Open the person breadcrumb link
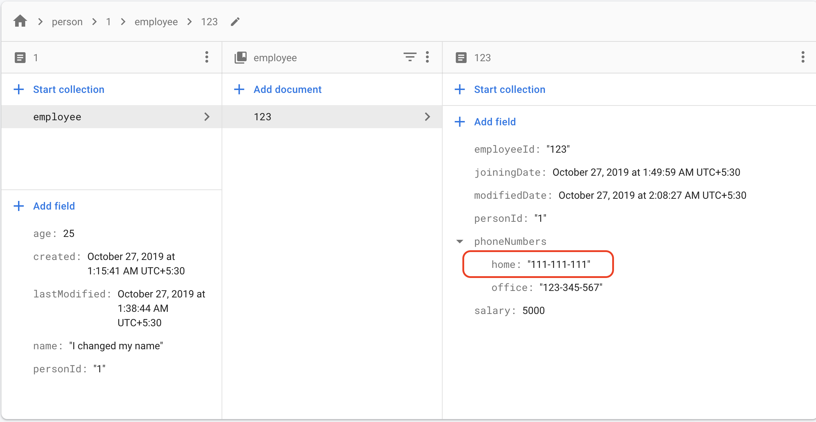This screenshot has width=816, height=422. [x=67, y=22]
